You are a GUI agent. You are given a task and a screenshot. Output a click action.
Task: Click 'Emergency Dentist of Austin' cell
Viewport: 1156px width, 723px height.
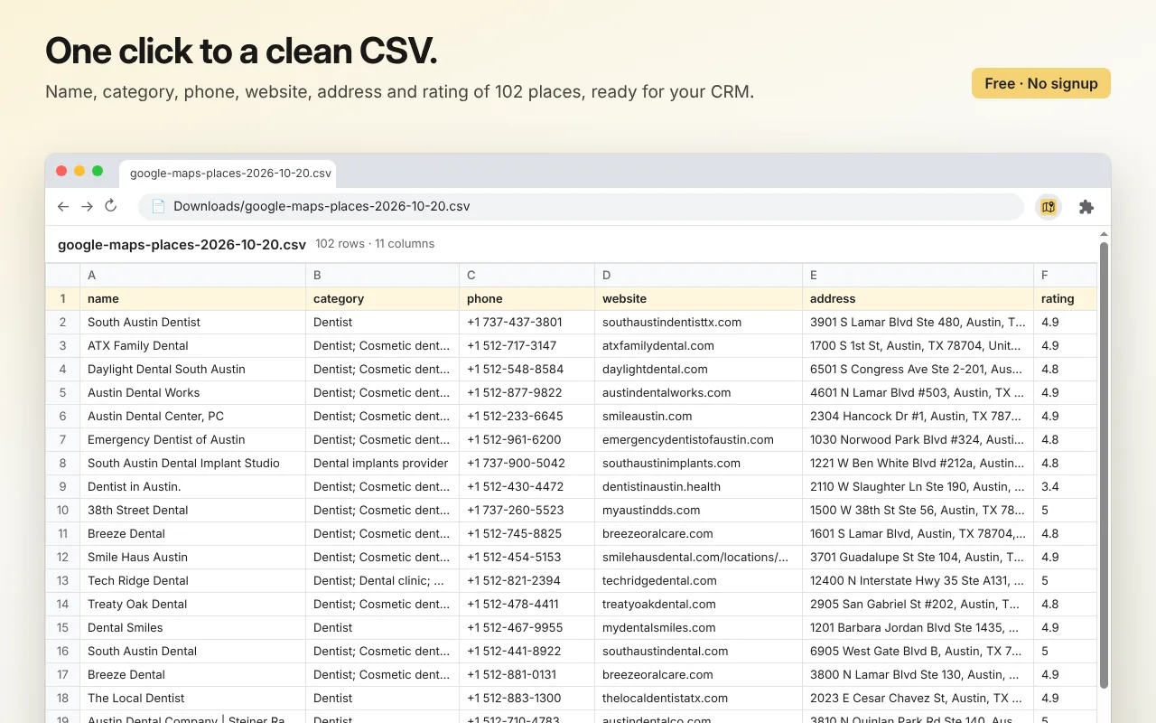click(x=193, y=439)
